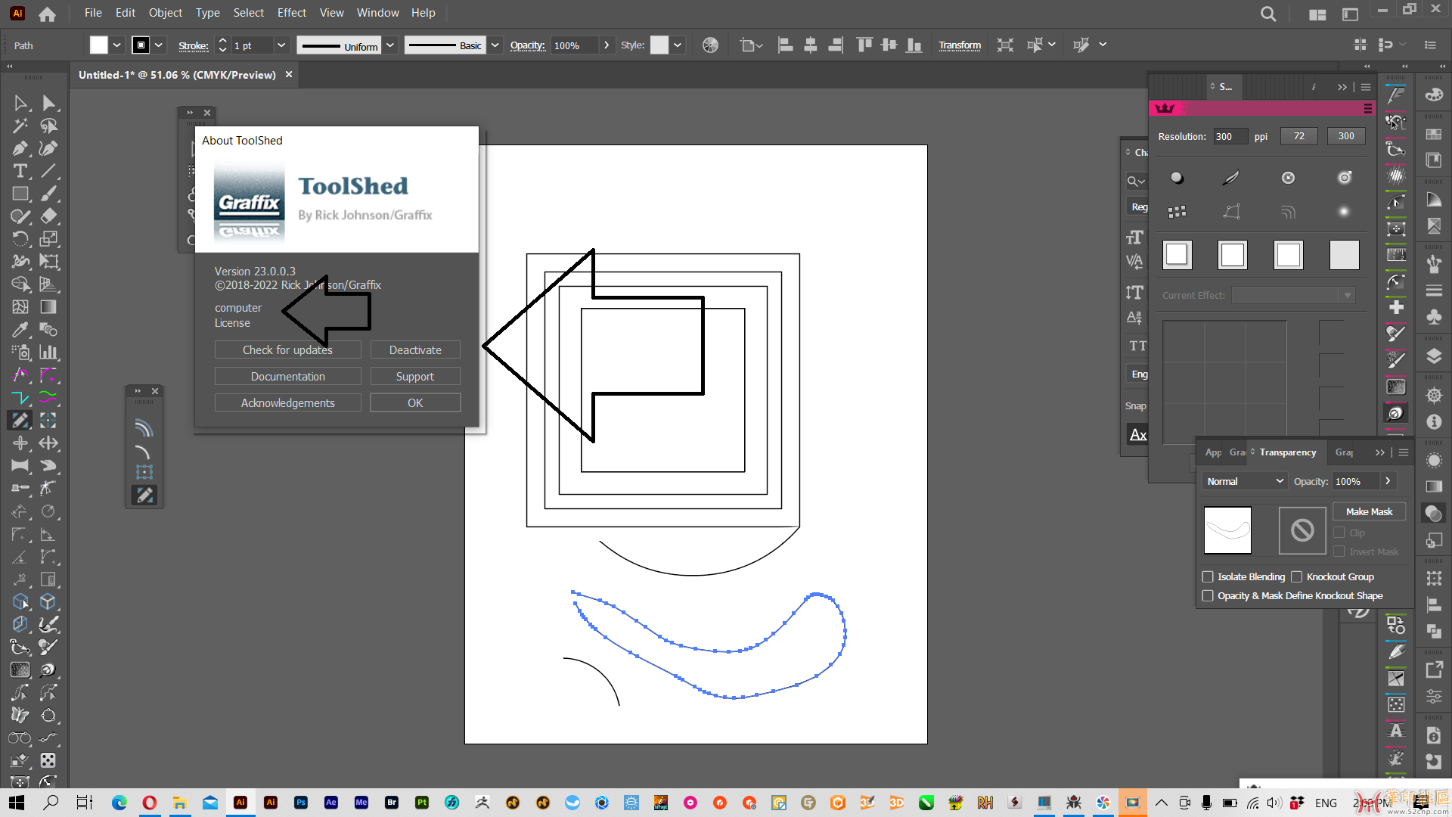This screenshot has width=1452, height=817.
Task: Open the Window menu
Action: [377, 13]
